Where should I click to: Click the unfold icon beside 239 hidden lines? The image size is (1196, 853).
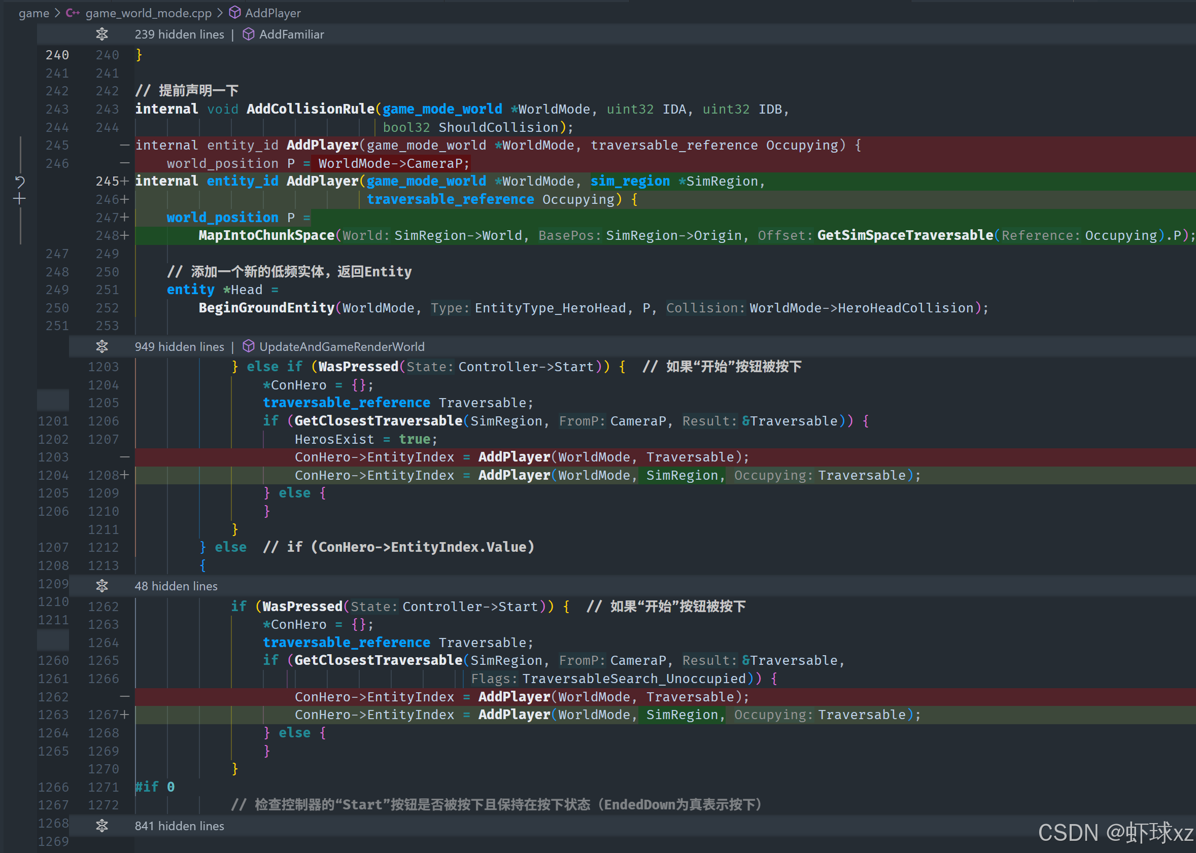(x=102, y=34)
